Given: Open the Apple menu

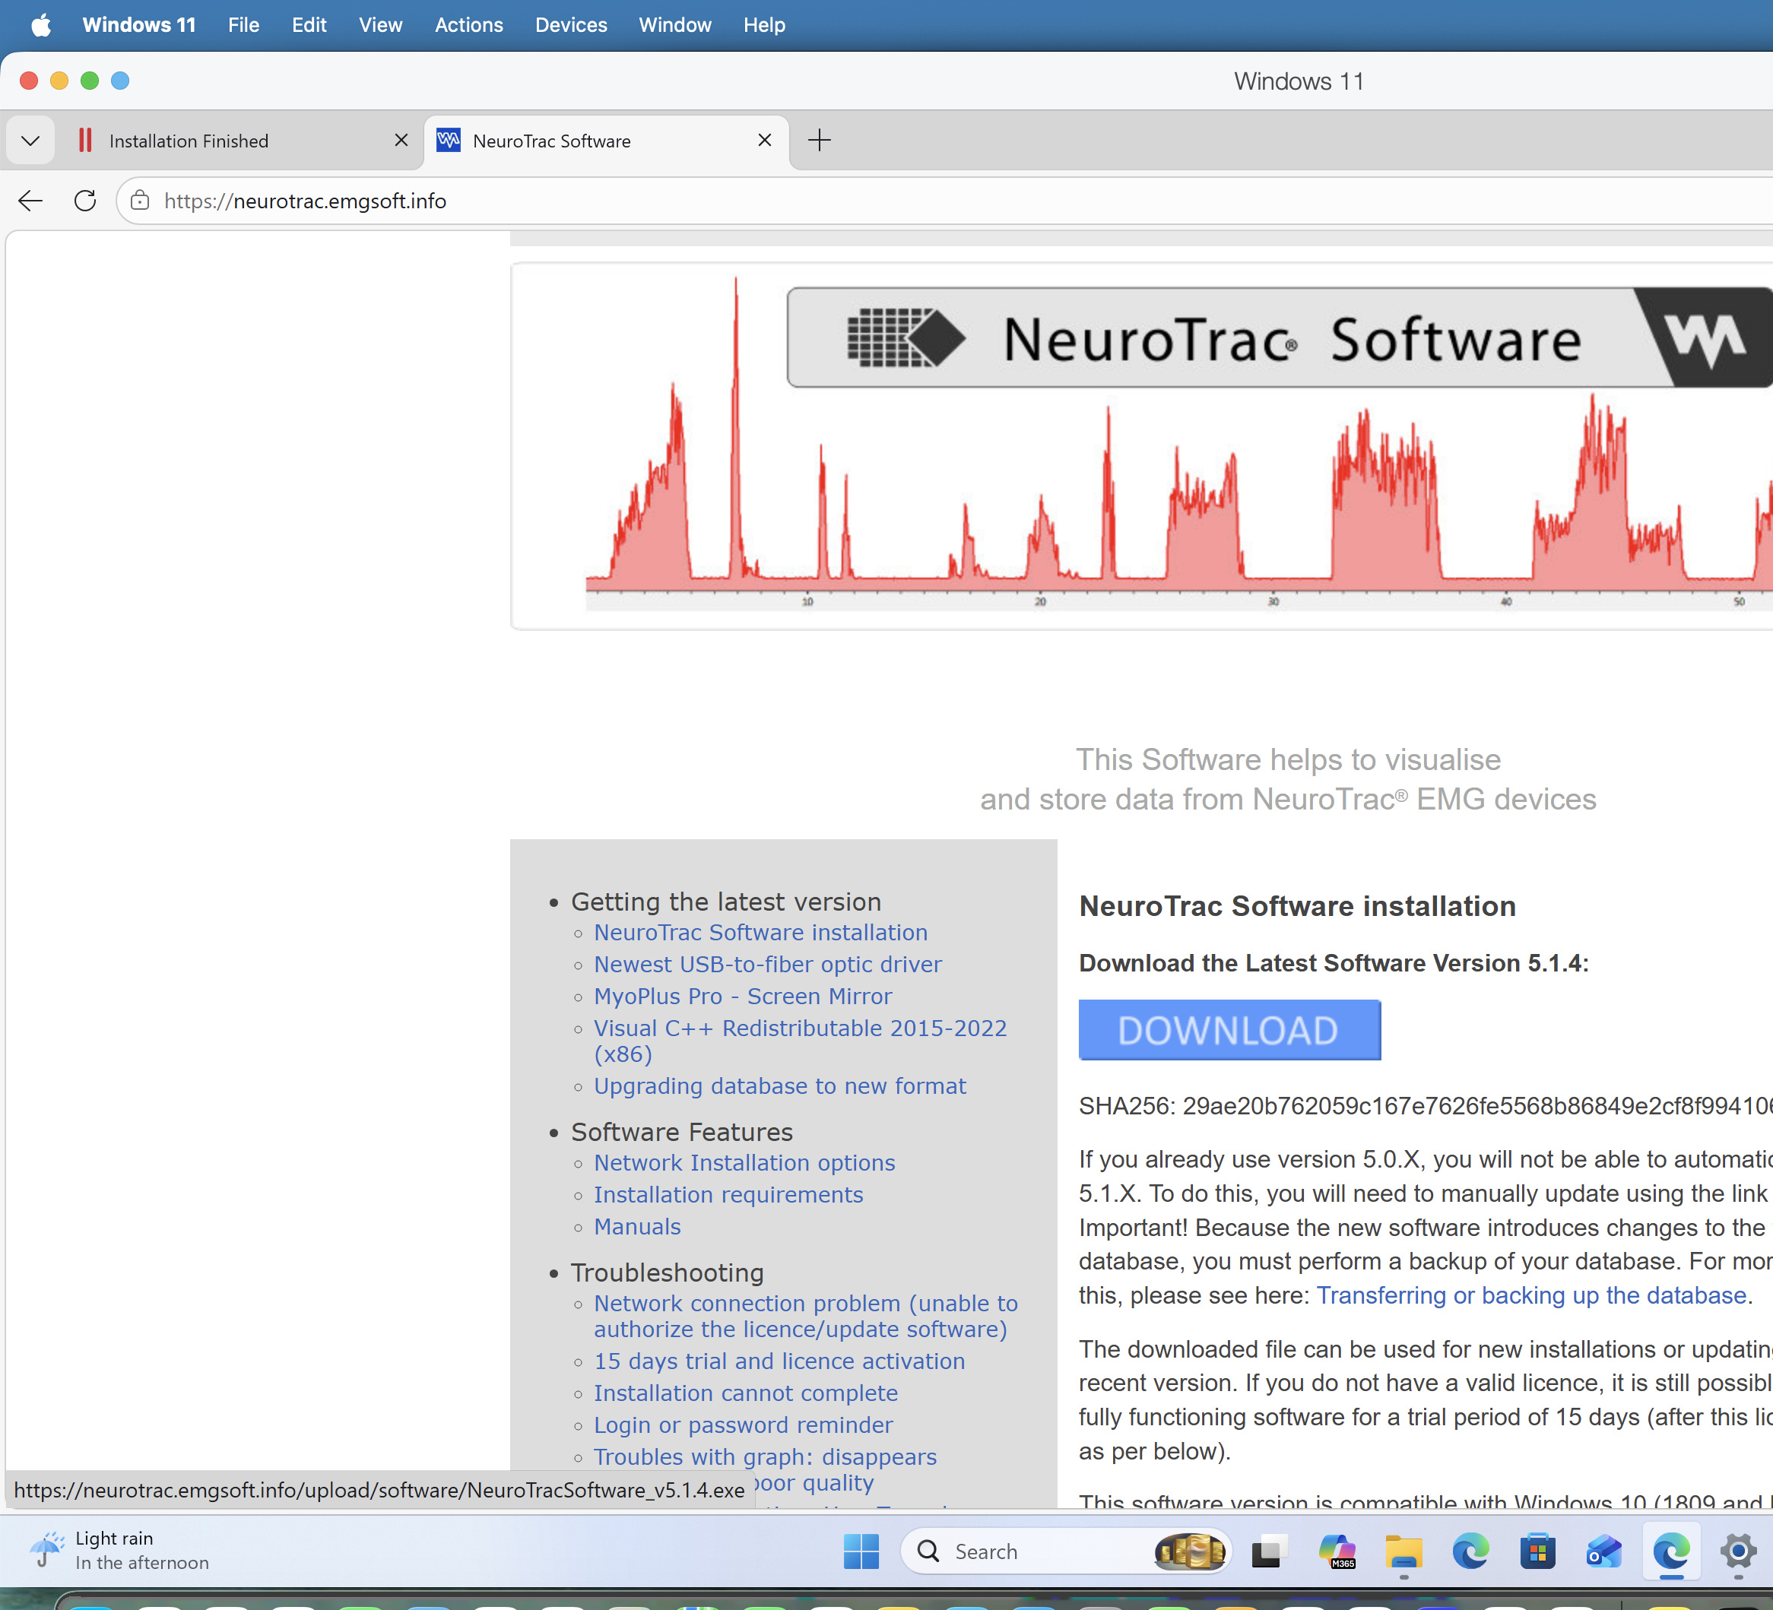Looking at the screenshot, I should (40, 24).
